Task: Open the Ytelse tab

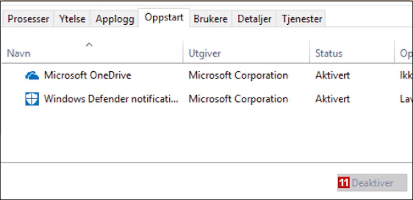Action: [72, 19]
